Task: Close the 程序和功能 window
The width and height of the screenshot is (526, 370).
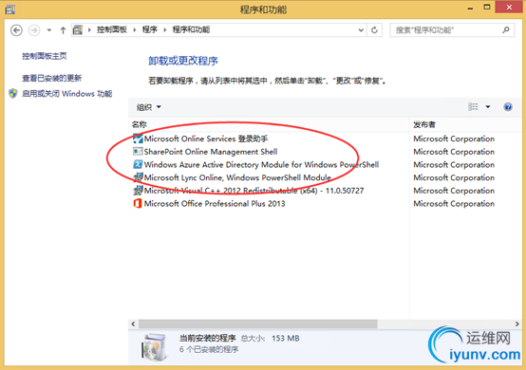Action: click(509, 7)
